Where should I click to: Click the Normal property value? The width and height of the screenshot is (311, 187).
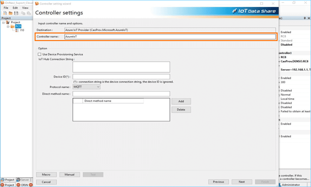click(x=286, y=95)
